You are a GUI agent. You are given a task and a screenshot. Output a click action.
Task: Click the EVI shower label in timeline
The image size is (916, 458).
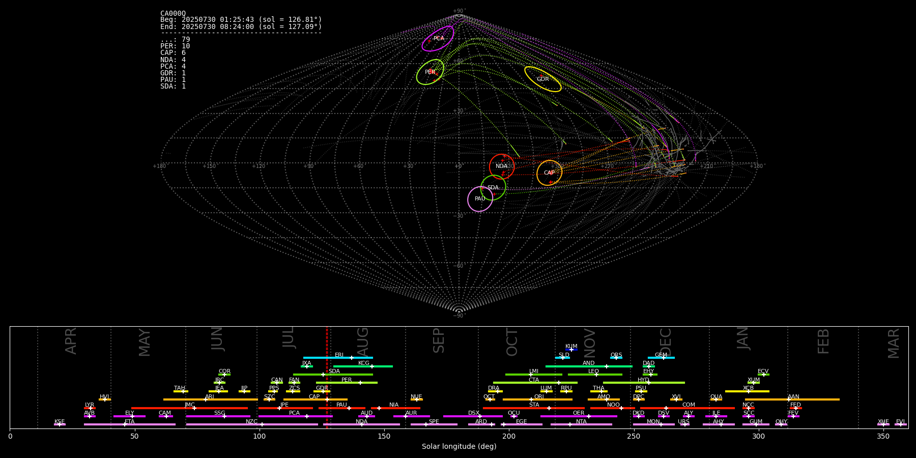point(900,422)
